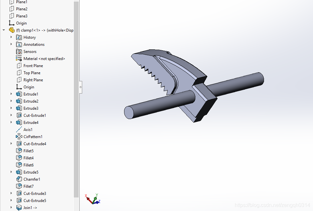The height and width of the screenshot is (211, 313).
Task: Click the Fillet6 feature icon
Action: (x=19, y=165)
